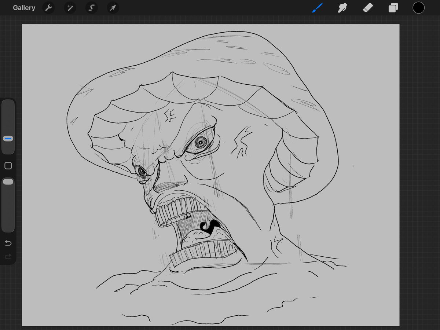Tap the square modify button on sidebar
This screenshot has height=330, width=440.
click(8, 166)
